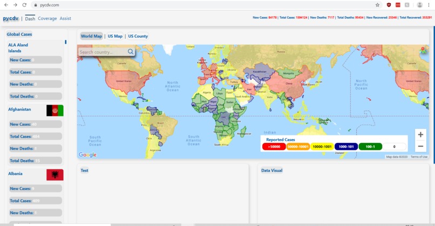This screenshot has width=435, height=226.
Task: Select the 1000-101 blue legend swatch
Action: point(346,147)
